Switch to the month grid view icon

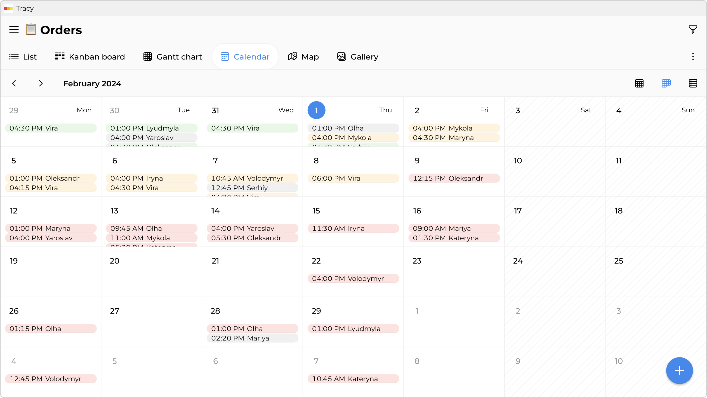pos(640,83)
